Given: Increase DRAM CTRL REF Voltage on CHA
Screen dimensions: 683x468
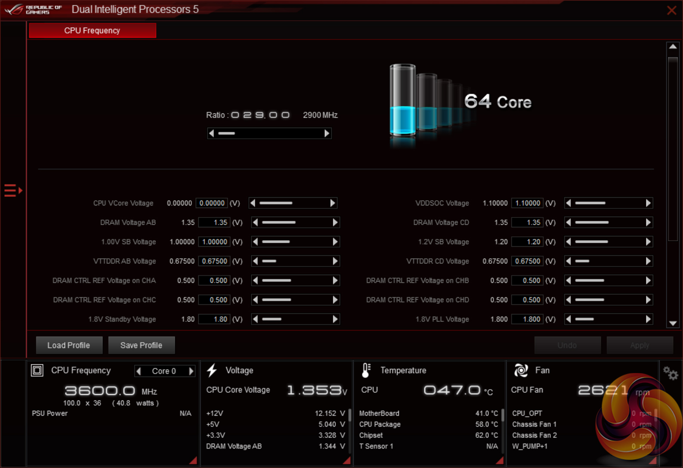Looking at the screenshot, I should pyautogui.click(x=335, y=280).
